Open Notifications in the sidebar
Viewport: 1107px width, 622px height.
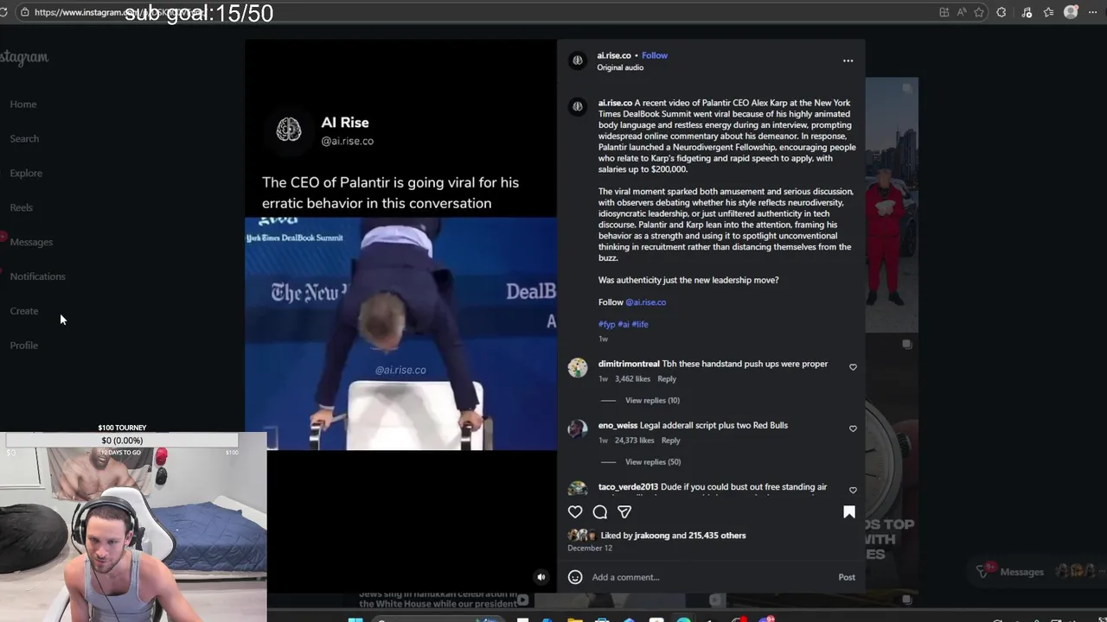coord(37,276)
